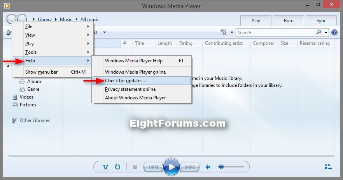The image size is (343, 180).
Task: Toggle shuffle mode icon
Action: pyautogui.click(x=105, y=167)
